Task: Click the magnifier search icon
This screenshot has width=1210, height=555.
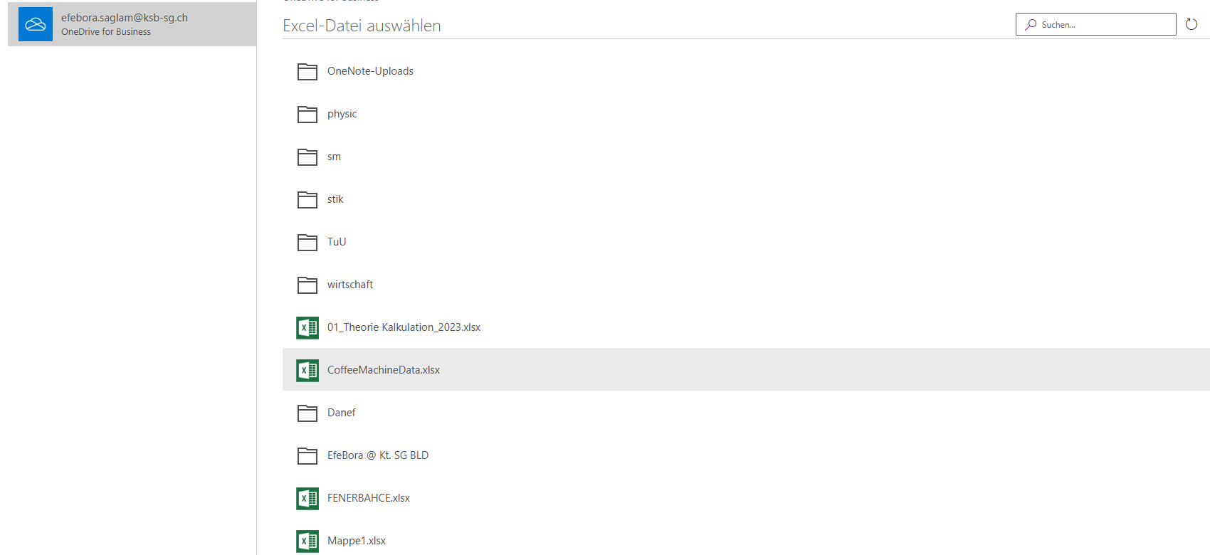Action: click(1031, 25)
